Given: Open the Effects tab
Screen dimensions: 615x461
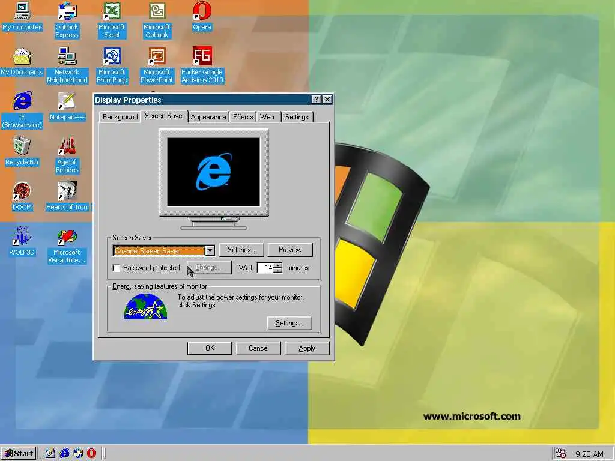Looking at the screenshot, I should click(x=243, y=117).
